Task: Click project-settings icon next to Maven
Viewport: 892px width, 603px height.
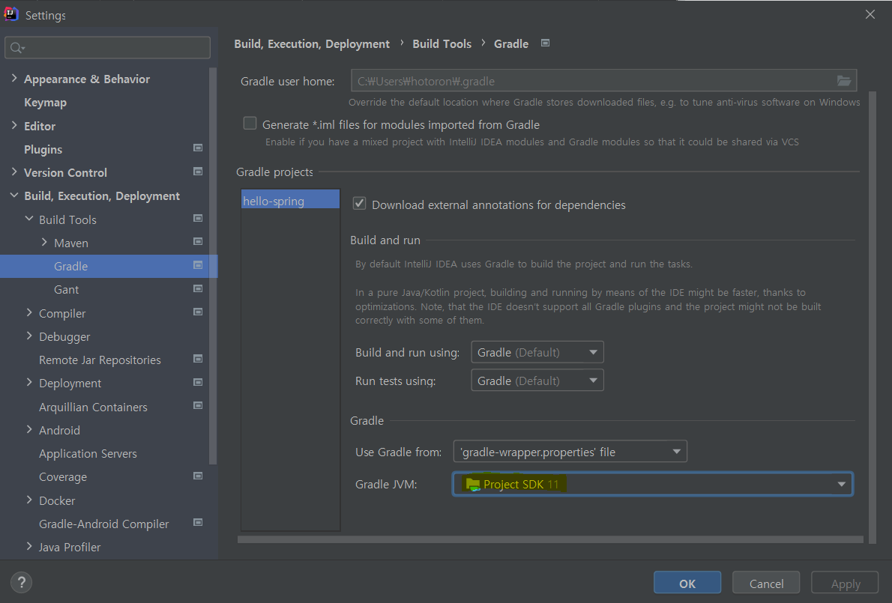Action: pos(198,242)
